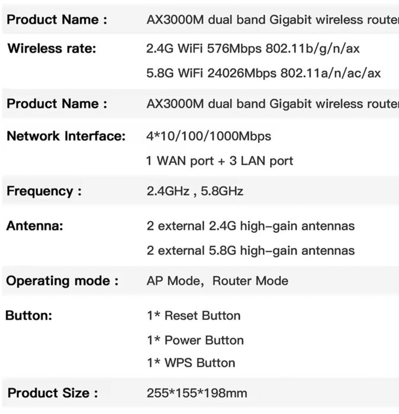
Task: Click the 1* Reset Button entry
Action: point(194,316)
